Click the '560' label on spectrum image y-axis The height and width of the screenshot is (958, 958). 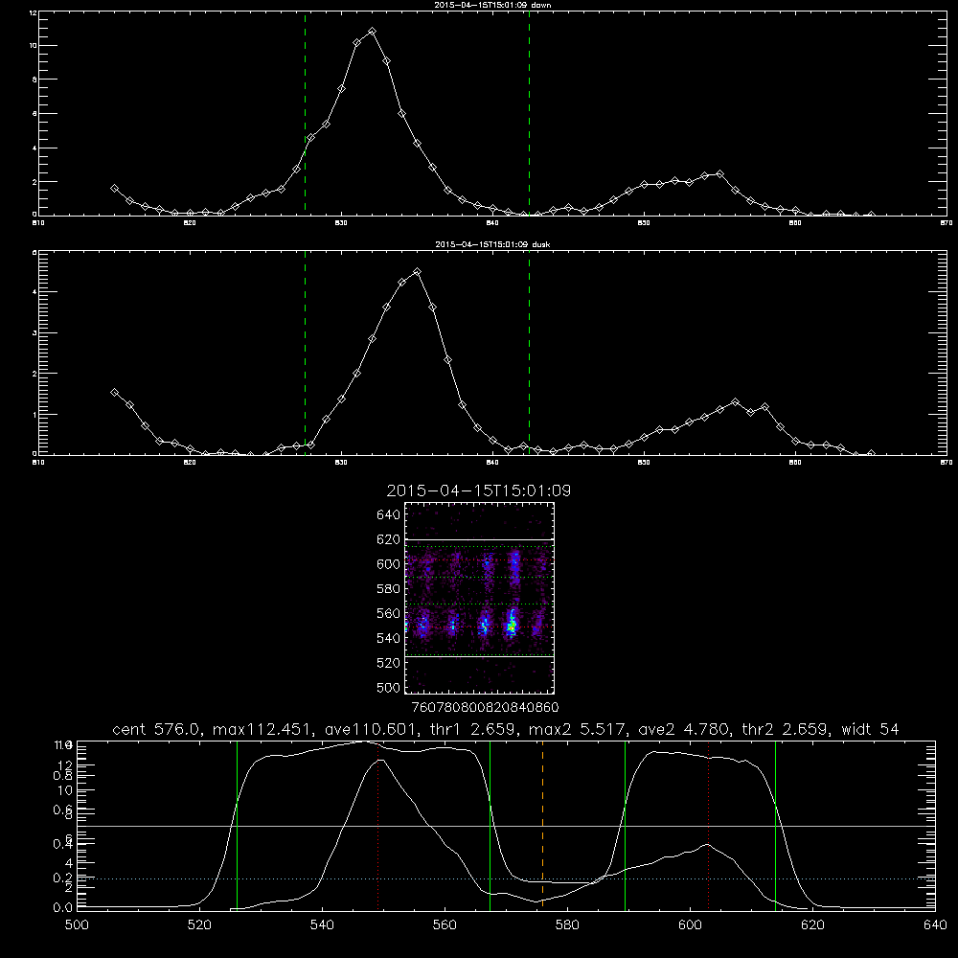[x=389, y=613]
